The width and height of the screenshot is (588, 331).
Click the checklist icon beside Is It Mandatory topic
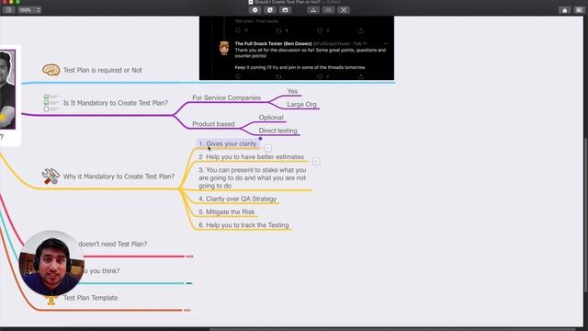click(x=51, y=103)
